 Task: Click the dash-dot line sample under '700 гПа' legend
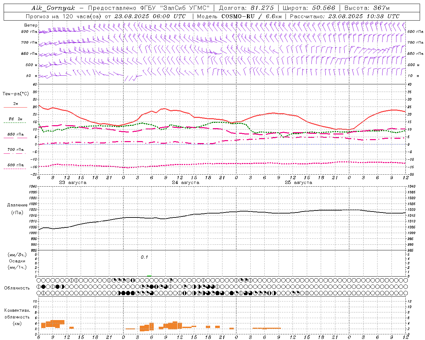[x=15, y=153]
